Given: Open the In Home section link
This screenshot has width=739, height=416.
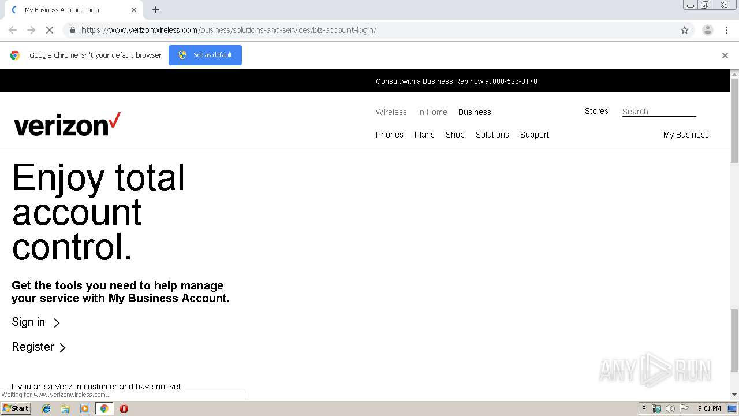Looking at the screenshot, I should 432,112.
